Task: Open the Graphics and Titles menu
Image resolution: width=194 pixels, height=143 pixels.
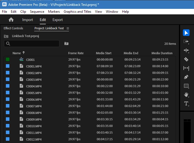Action: pyautogui.click(x=77, y=12)
